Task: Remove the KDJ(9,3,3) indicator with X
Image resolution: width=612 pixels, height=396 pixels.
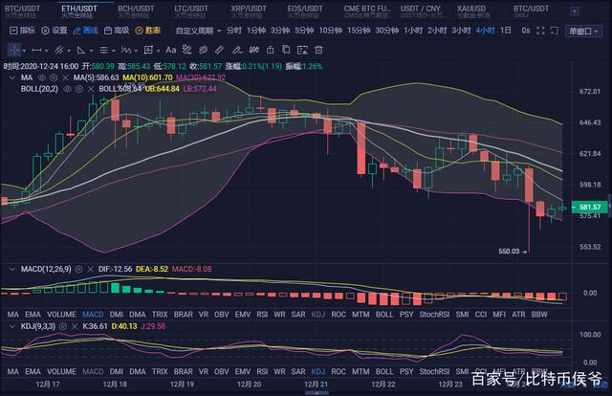Action: 75,326
